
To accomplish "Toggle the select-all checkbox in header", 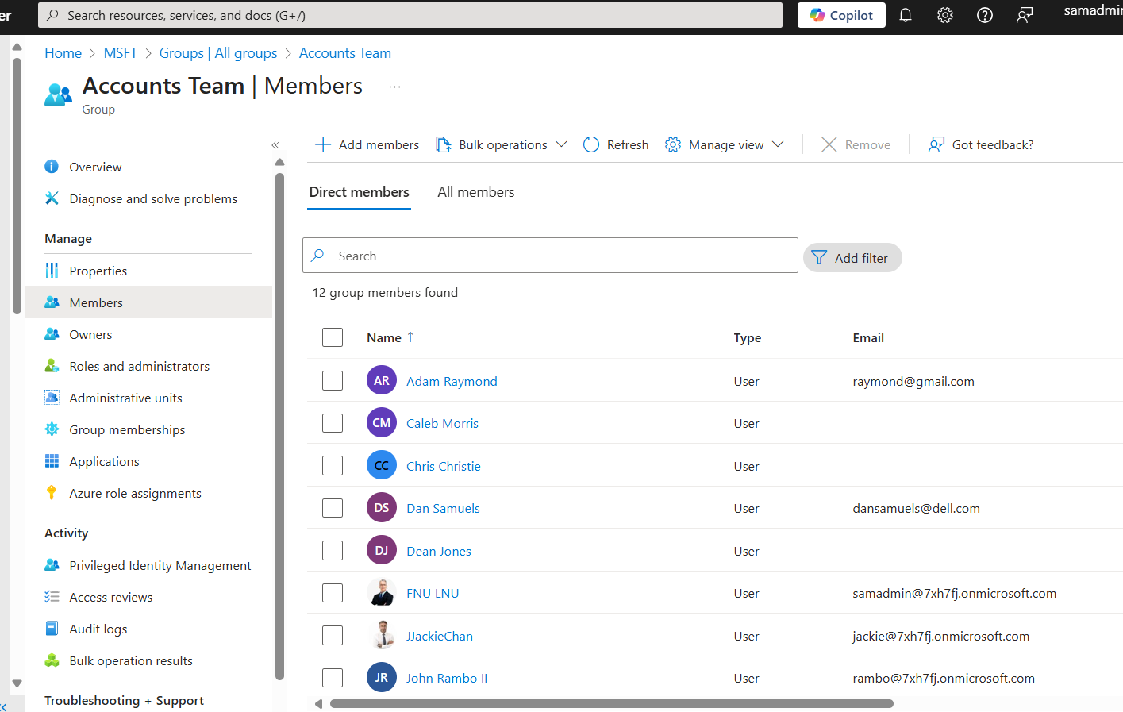I will [x=333, y=337].
